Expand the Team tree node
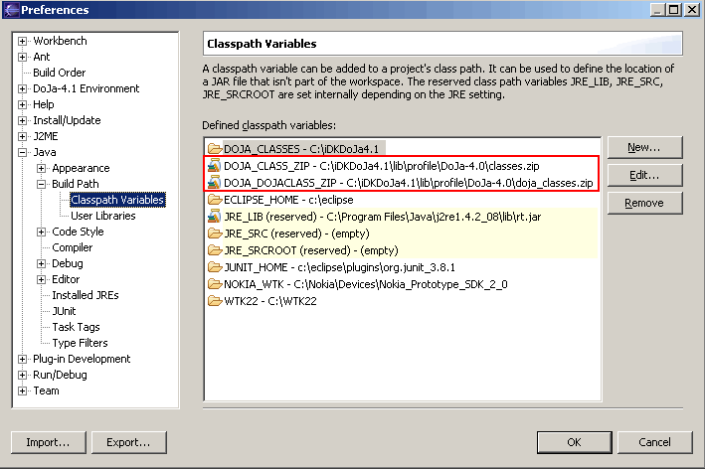 [22, 391]
